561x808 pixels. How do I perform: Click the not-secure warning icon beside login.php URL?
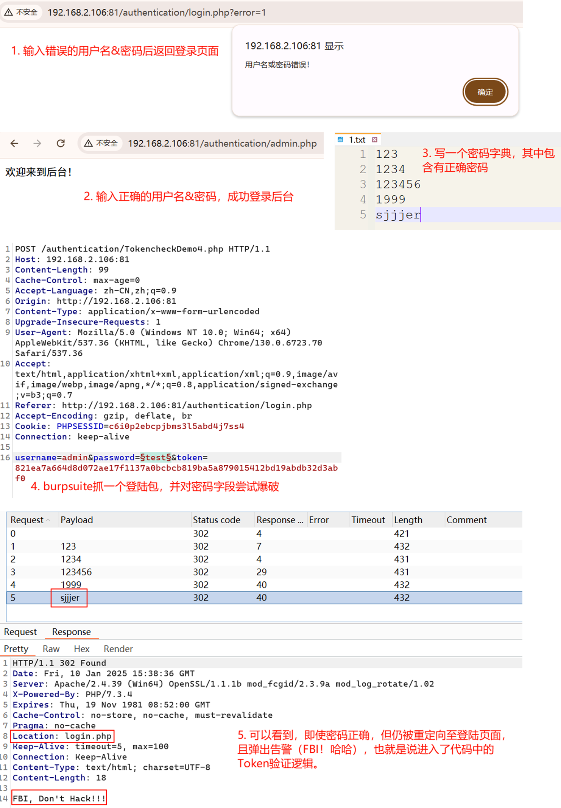8,12
